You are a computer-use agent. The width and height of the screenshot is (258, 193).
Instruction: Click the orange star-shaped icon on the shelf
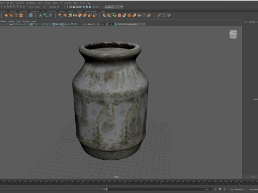6,16
